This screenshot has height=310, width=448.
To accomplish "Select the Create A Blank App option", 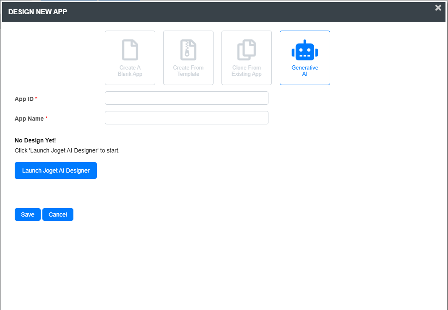I will (130, 58).
